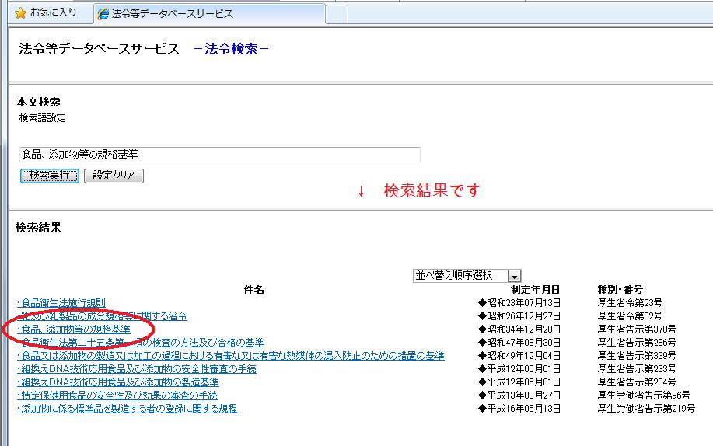Image resolution: width=713 pixels, height=446 pixels.
Task: Click the blue 法令検索 page heading
Action: [x=232, y=49]
